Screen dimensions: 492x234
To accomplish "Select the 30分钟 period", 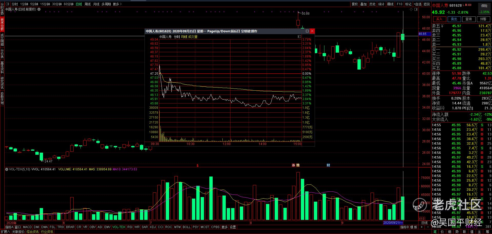I will [57, 4].
